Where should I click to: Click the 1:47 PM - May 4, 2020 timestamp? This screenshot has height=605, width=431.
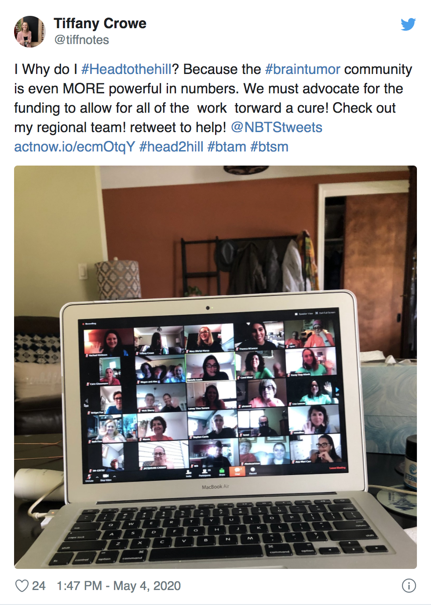click(x=119, y=586)
